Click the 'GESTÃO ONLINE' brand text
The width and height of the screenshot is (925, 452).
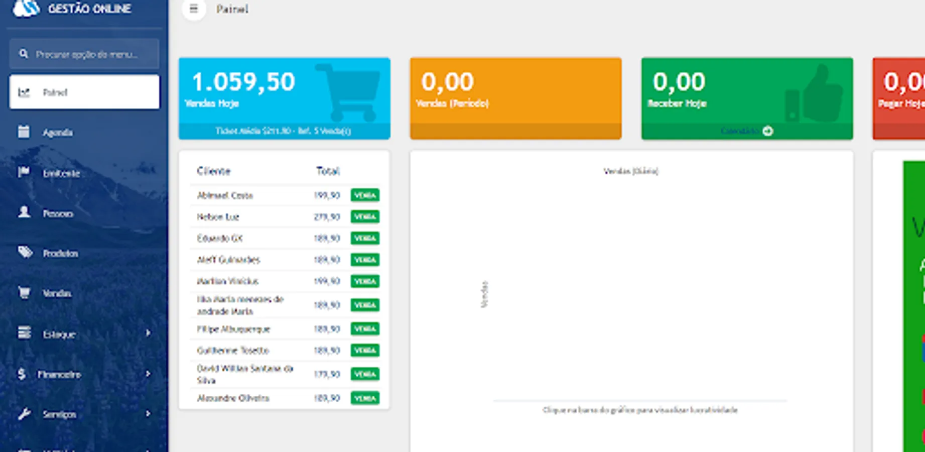tap(89, 9)
